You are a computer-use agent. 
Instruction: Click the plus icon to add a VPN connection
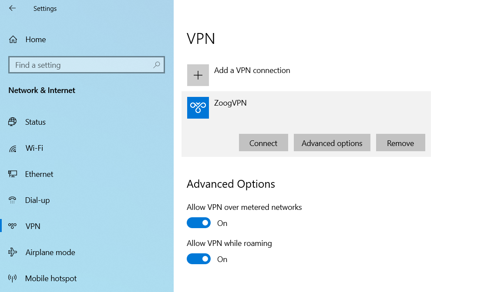pyautogui.click(x=198, y=75)
